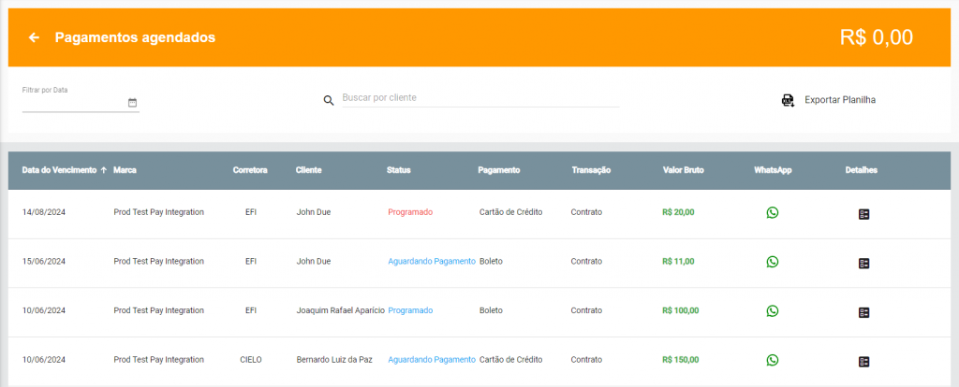This screenshot has width=959, height=387.
Task: View details of R$ 100,00 payment
Action: [x=863, y=312]
